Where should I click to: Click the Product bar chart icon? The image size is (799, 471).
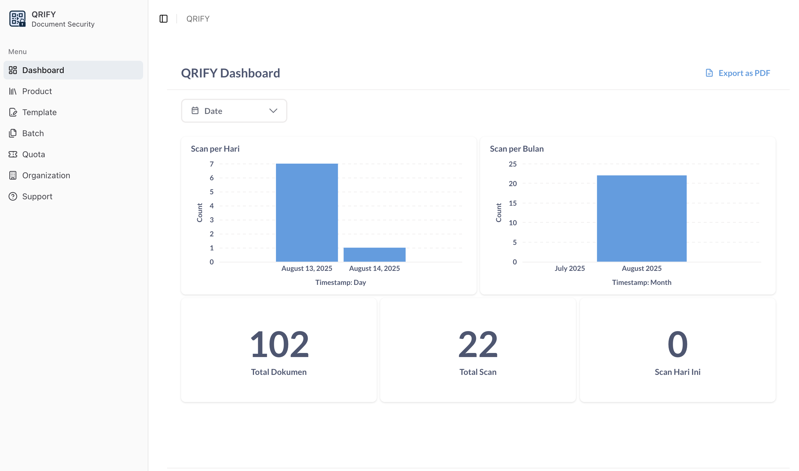pos(13,91)
